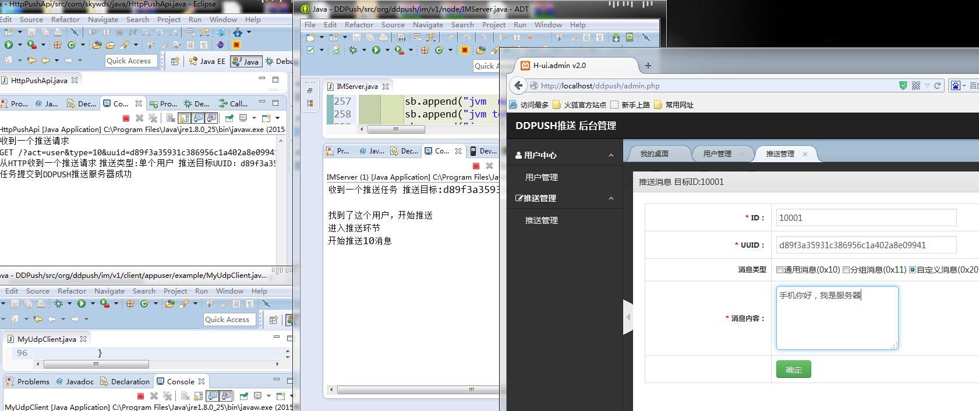This screenshot has height=411, width=979.
Task: Click IMServer editor horizontal scrollbar thumb
Action: [x=396, y=129]
